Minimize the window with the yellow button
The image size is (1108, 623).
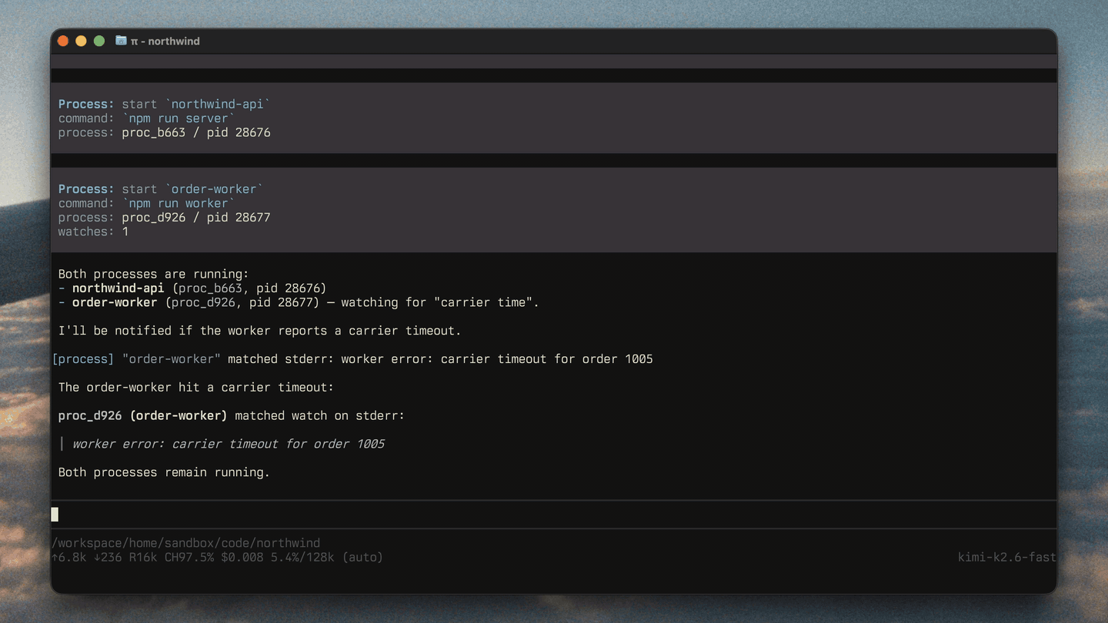81,41
